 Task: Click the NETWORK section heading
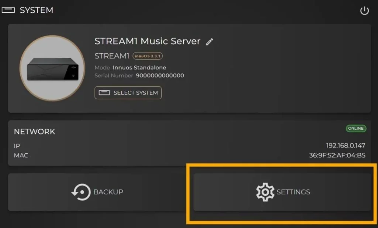coord(34,132)
